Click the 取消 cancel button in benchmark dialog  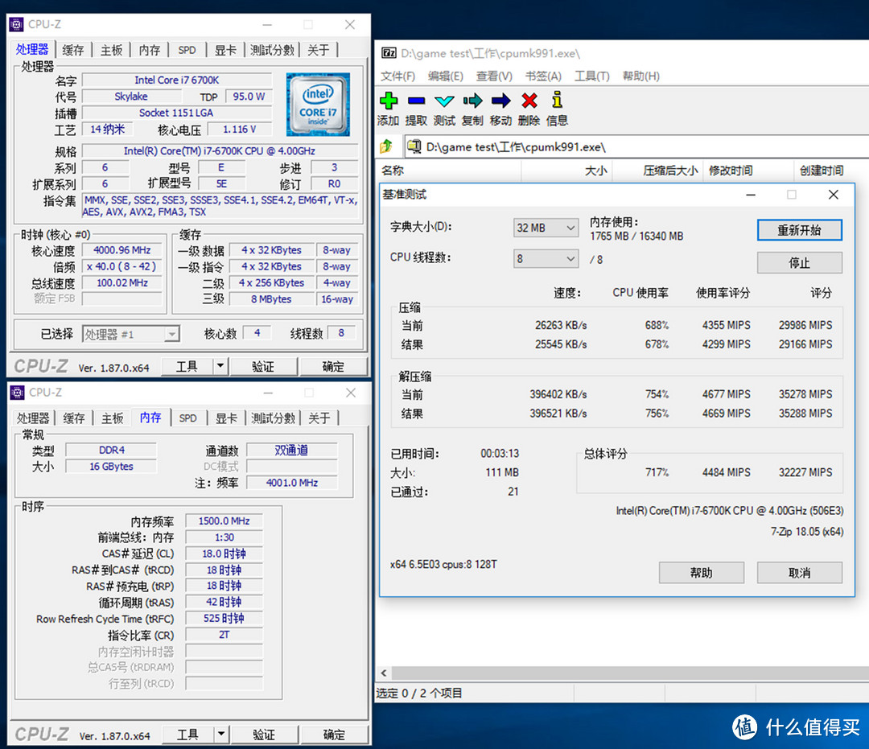coord(799,572)
